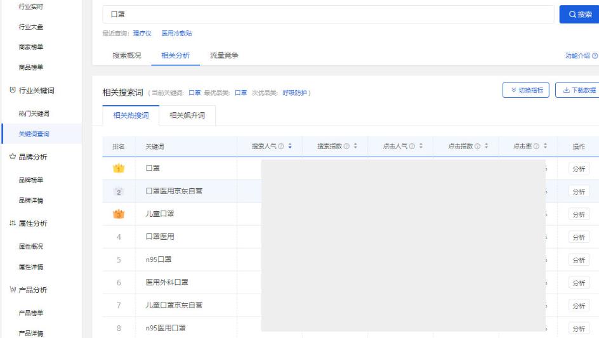Open 品牌榜单 in the sidebar

pos(31,180)
